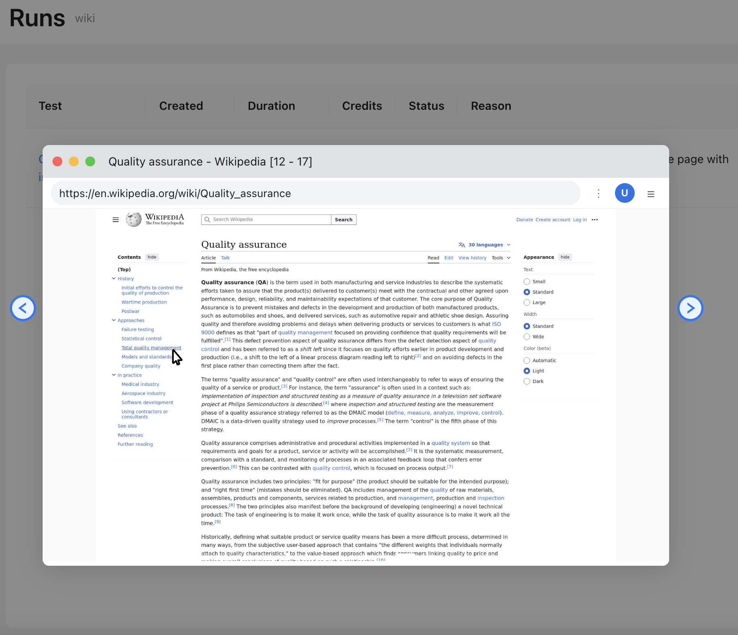738x635 pixels.
Task: Click the search magnifier icon
Action: coord(207,220)
